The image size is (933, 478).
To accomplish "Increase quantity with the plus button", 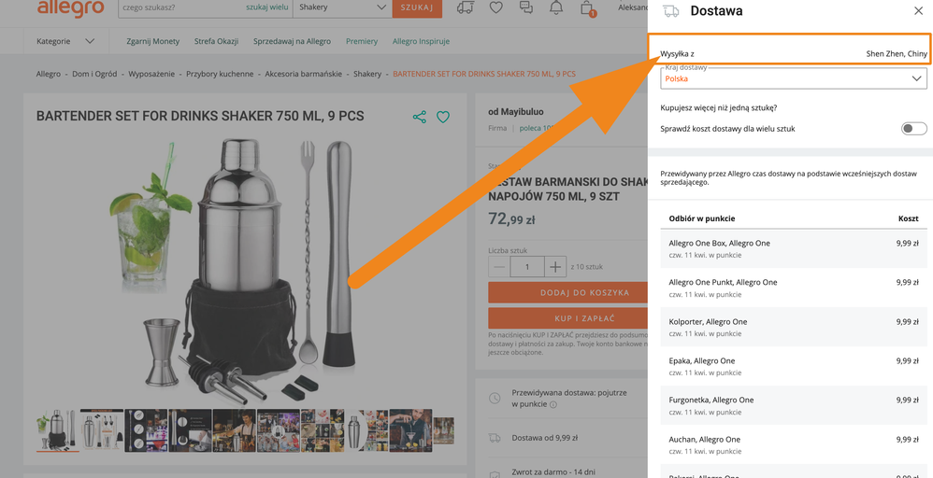I will coord(555,267).
